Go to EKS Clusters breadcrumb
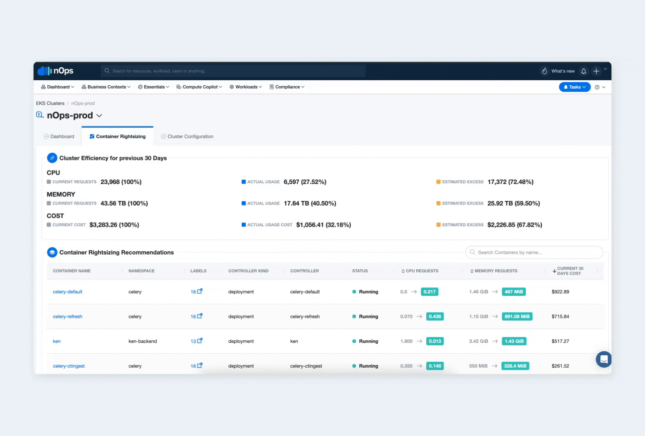Image resolution: width=645 pixels, height=436 pixels. tap(50, 104)
